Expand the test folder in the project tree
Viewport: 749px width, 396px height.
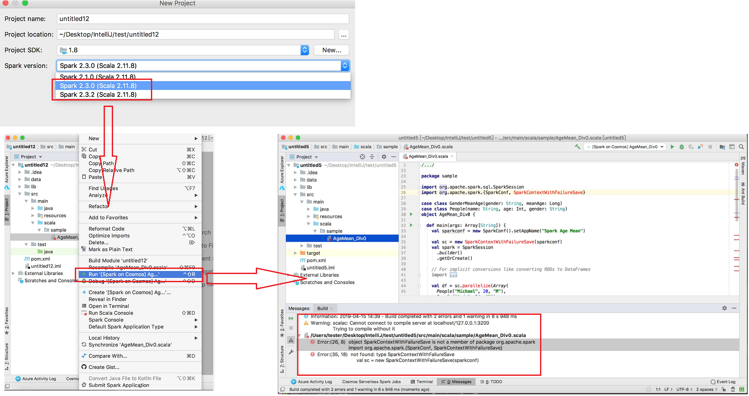point(301,245)
